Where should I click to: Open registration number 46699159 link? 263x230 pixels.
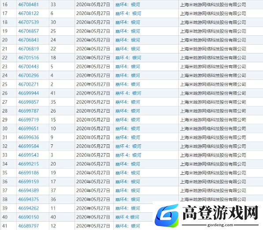(x=28, y=182)
